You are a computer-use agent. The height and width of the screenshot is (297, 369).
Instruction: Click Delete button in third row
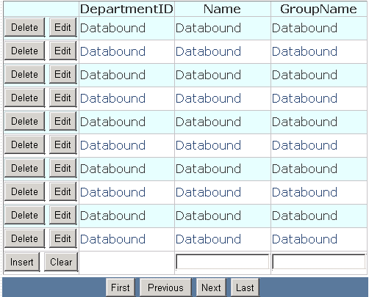[x=25, y=74]
